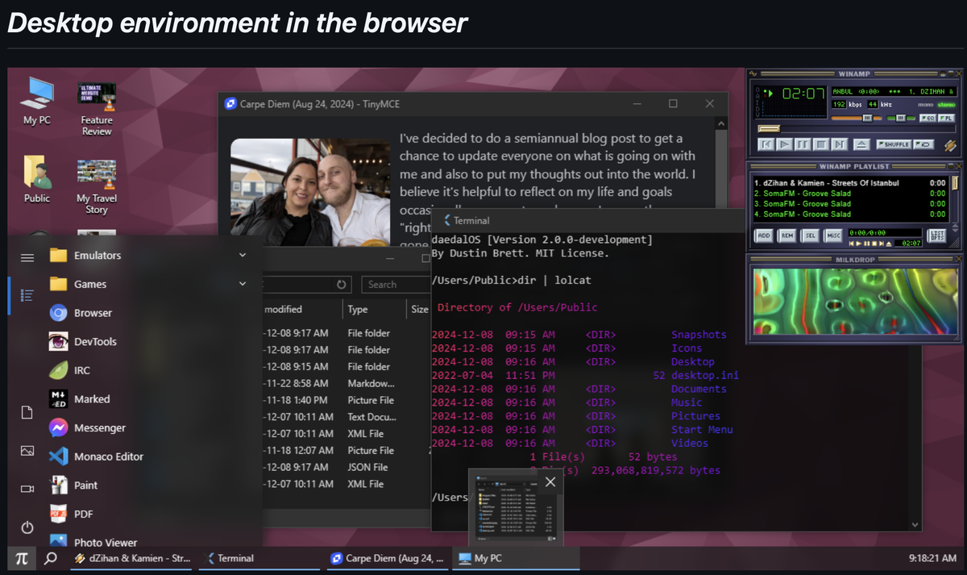
Task: Toggle Shuffle mode in Winamp
Action: pos(894,144)
